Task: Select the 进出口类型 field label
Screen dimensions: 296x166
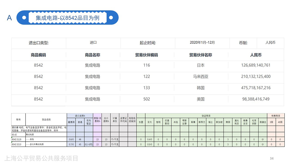Action: (39, 43)
